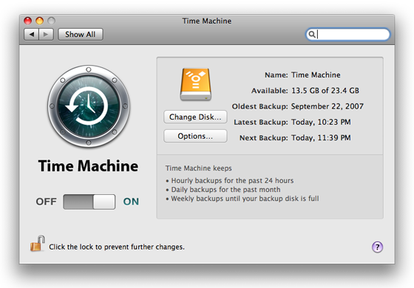The width and height of the screenshot is (414, 288).
Task: Click 'Click the lock to prevent further changes' text
Action: 117,247
